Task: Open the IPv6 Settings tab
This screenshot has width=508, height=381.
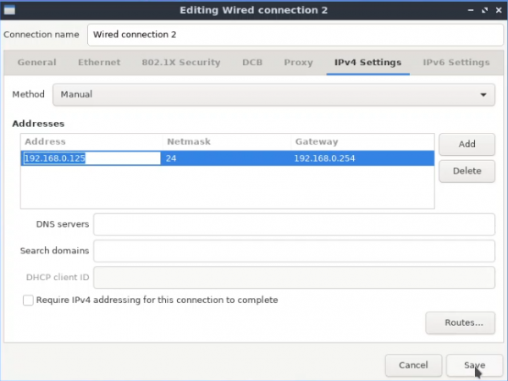Action: click(456, 62)
